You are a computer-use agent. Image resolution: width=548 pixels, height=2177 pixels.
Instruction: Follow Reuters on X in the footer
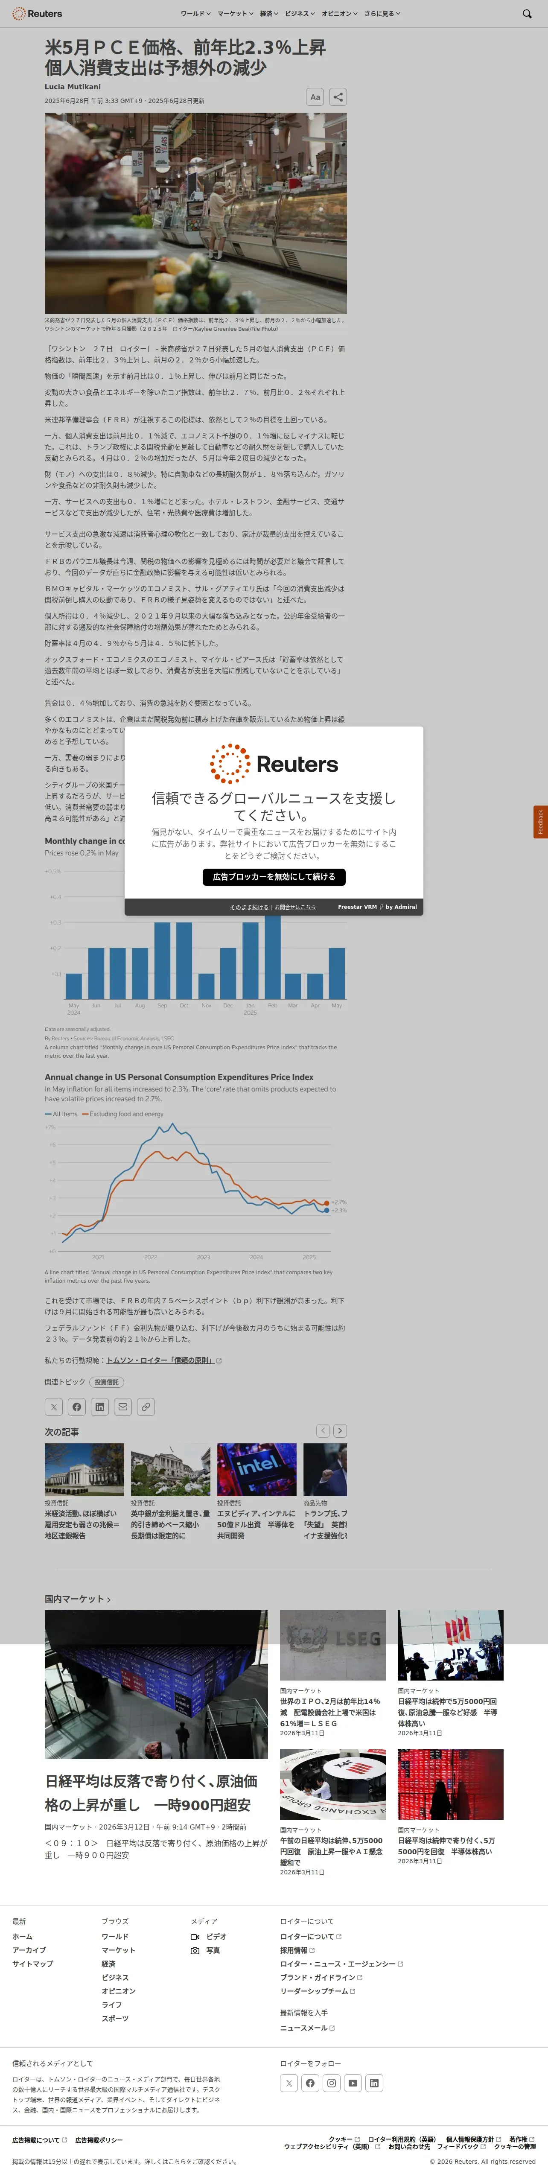click(289, 2083)
